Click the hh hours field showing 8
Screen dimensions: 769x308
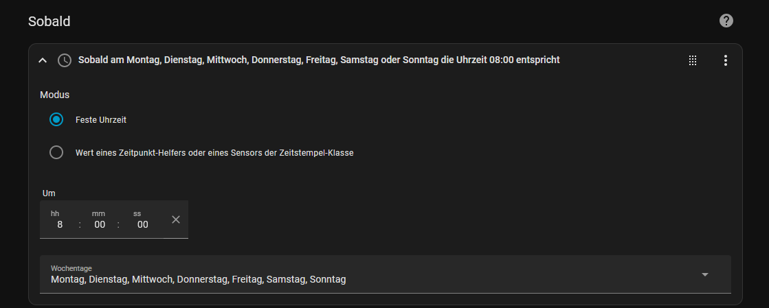point(60,224)
